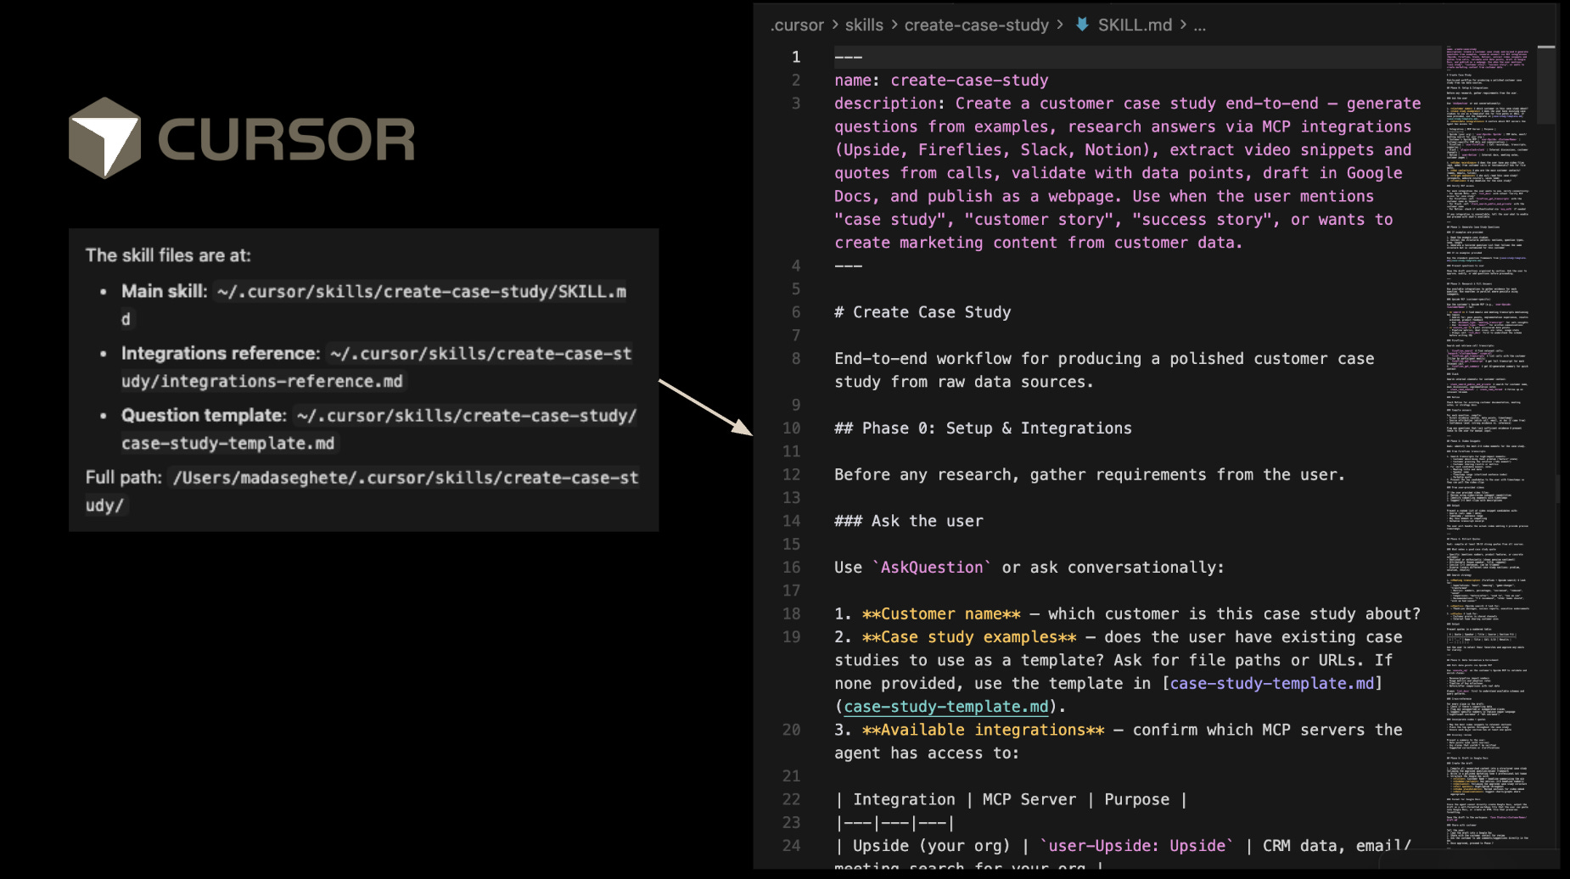
Task: Click the '**Case study examples**' bold text
Action: coord(969,637)
